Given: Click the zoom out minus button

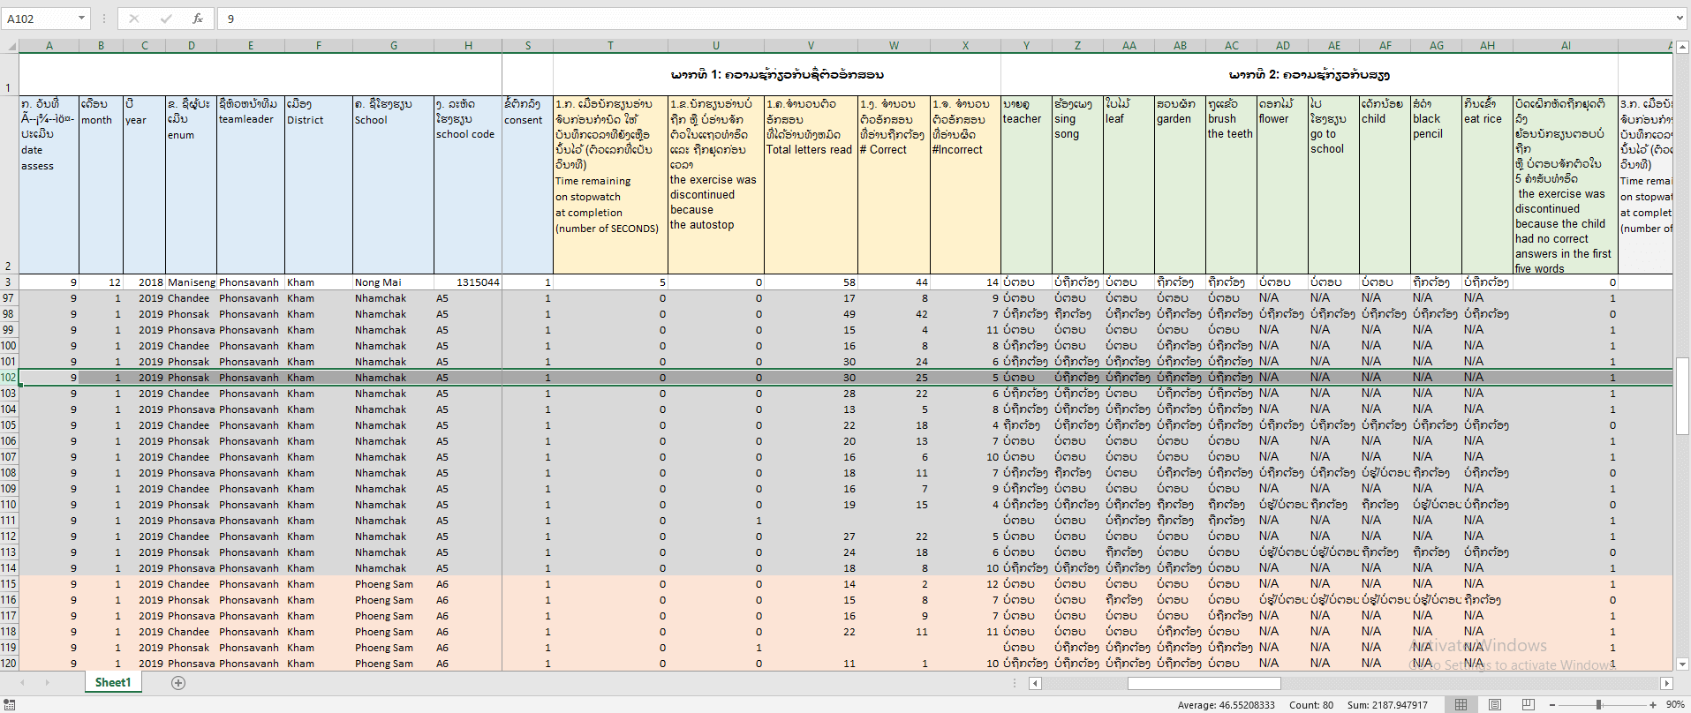Looking at the screenshot, I should [1553, 704].
